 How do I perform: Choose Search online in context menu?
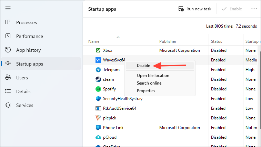click(149, 83)
